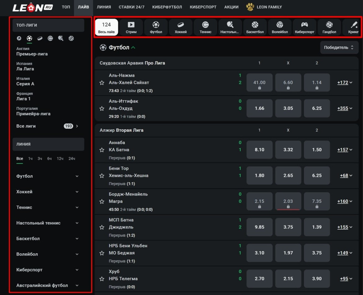The image size is (363, 295).
Task: Click the basketball icon under Топ-лиги
Action: point(71,38)
